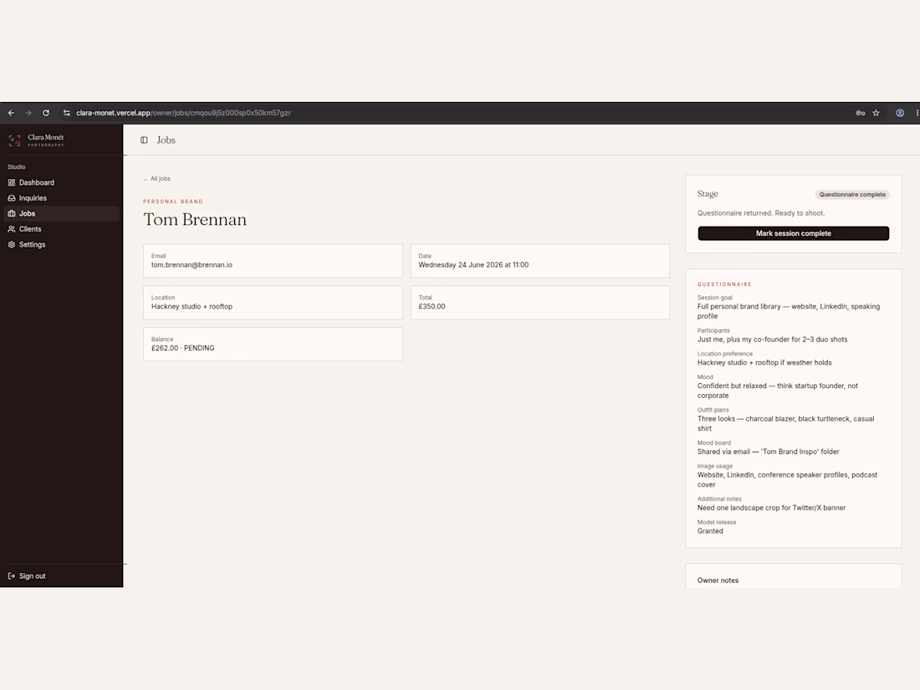Viewport: 920px width, 690px height.
Task: Click the Jobs briefcase icon
Action: pos(11,213)
